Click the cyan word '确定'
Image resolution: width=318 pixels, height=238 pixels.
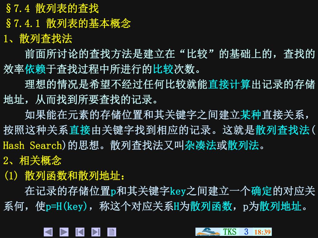click(x=261, y=191)
